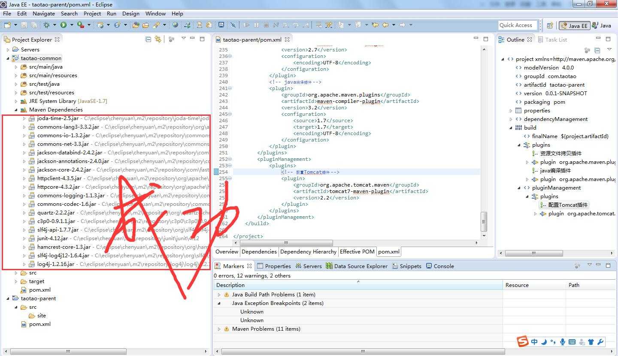Open the File menu
The width and height of the screenshot is (618, 356).
point(7,13)
